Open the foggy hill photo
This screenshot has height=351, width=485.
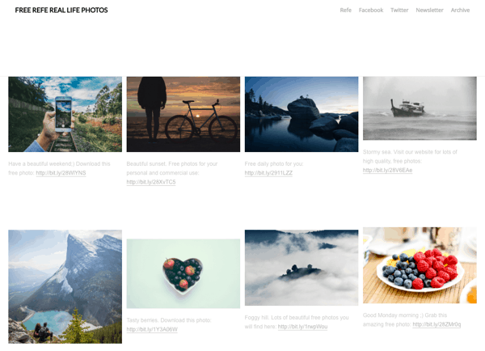coord(302,268)
